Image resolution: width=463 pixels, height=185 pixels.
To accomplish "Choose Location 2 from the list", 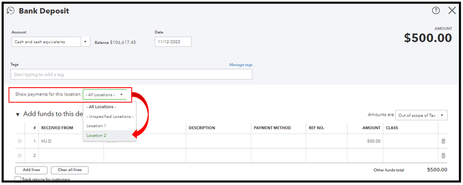I will click(109, 135).
